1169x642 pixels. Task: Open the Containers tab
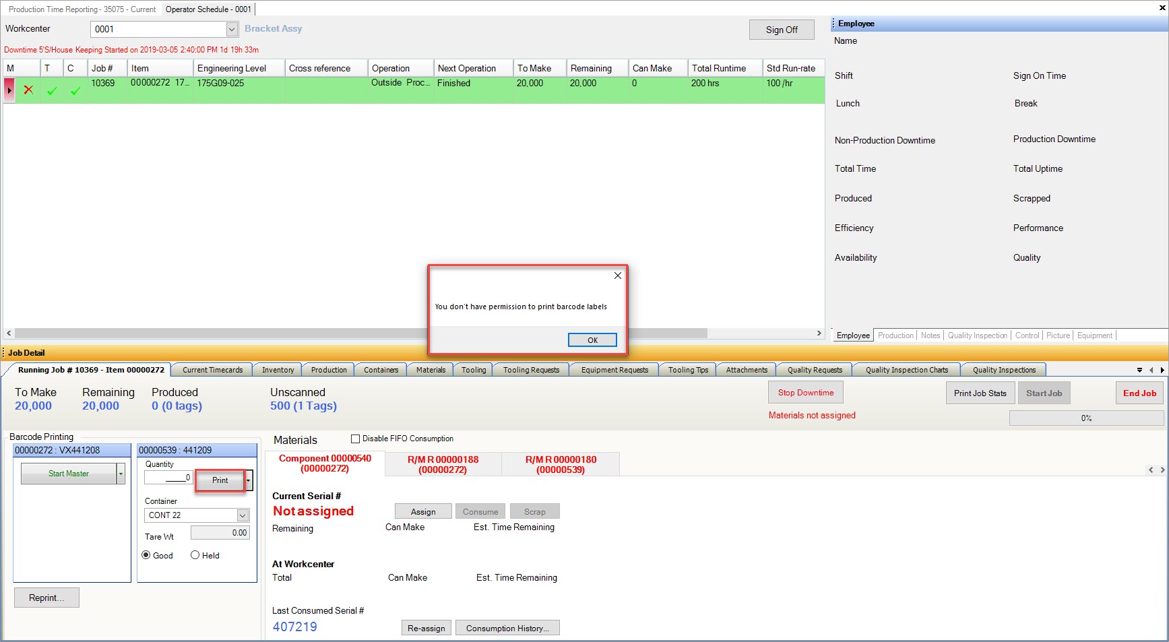click(x=381, y=370)
